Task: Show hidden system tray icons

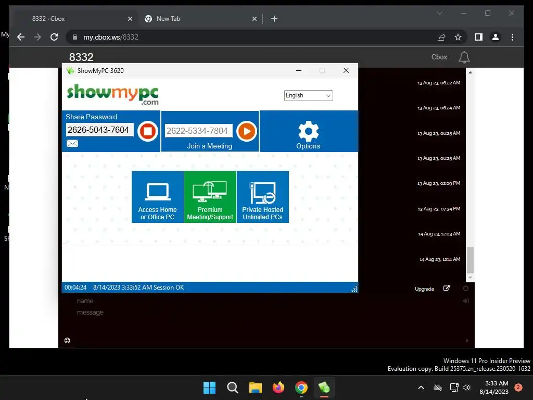Action: [421, 387]
